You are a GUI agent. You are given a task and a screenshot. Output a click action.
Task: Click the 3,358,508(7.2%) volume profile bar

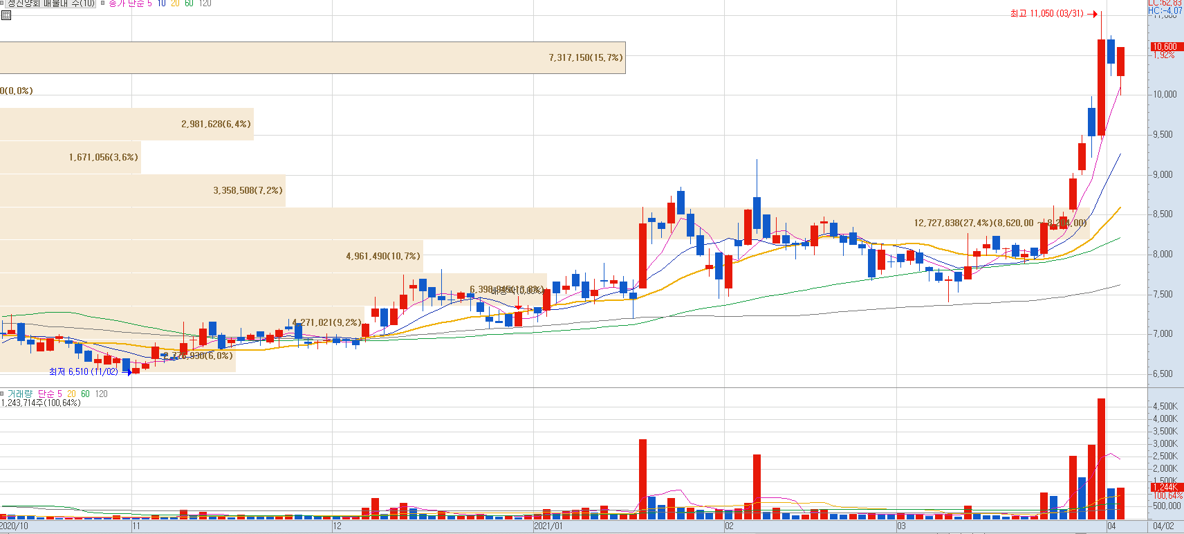[x=142, y=190]
